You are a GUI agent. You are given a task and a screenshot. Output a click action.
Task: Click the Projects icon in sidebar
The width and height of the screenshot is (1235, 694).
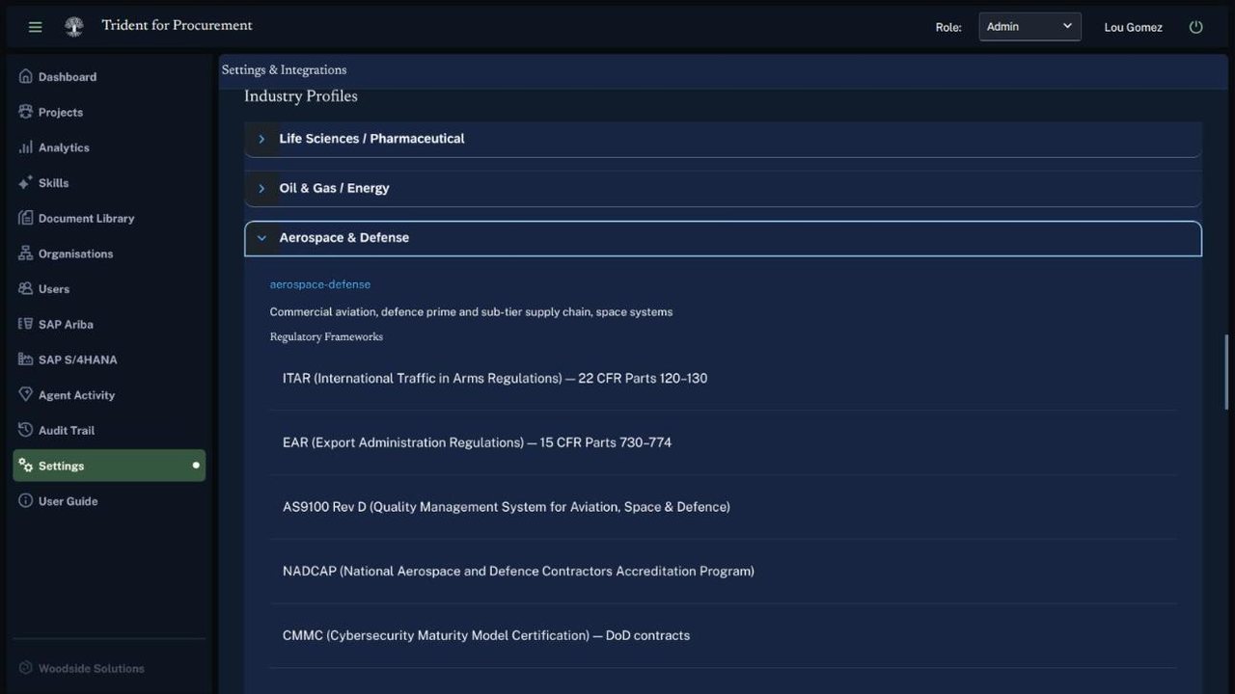[x=26, y=112]
